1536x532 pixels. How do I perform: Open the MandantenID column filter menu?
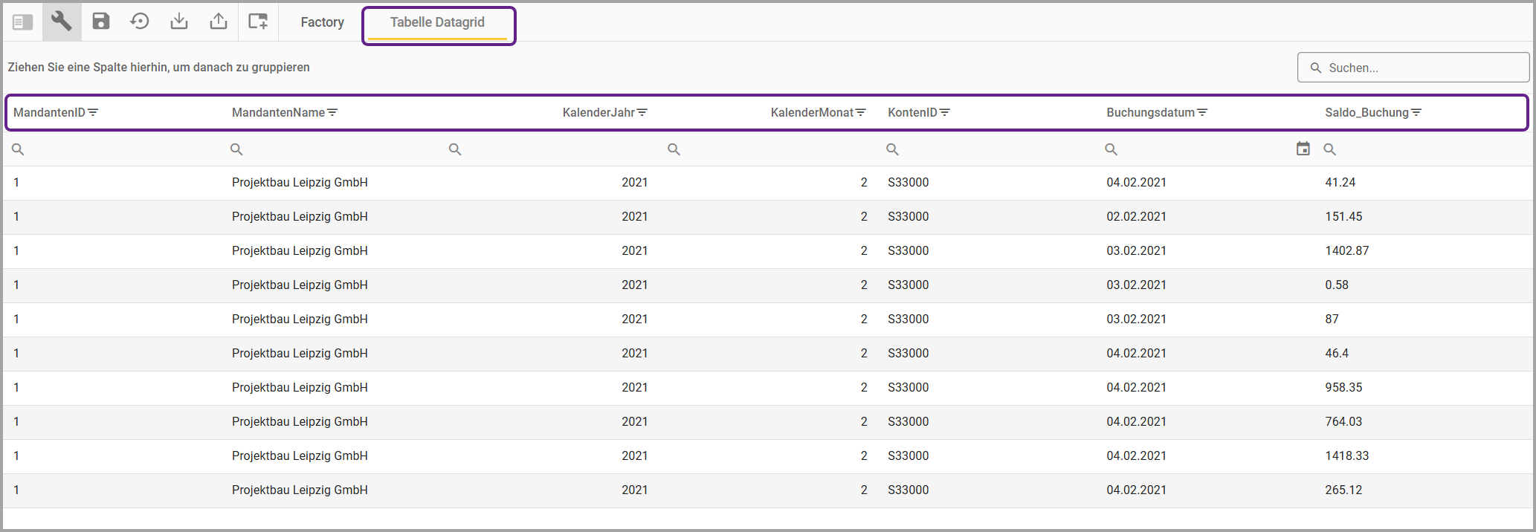93,113
